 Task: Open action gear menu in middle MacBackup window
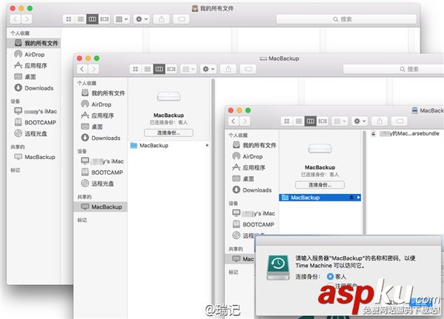pyautogui.click(x=209, y=69)
